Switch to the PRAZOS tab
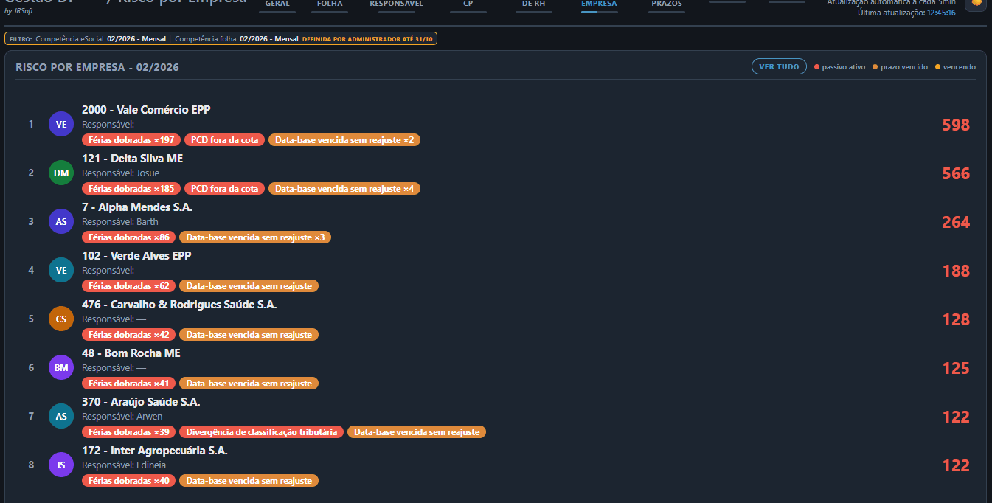Screen dimensions: 992x503 (667, 4)
